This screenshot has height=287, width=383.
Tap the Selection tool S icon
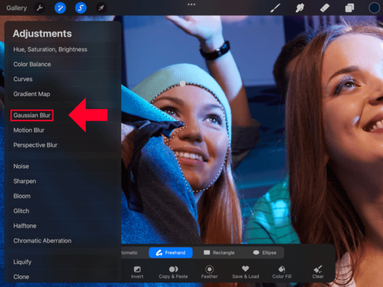click(x=80, y=8)
